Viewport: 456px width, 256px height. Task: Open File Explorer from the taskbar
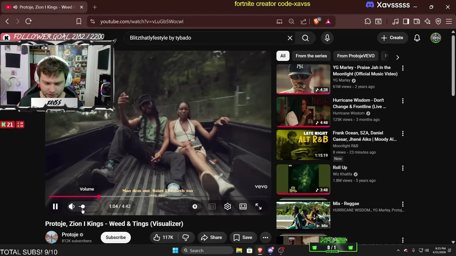click(x=239, y=251)
